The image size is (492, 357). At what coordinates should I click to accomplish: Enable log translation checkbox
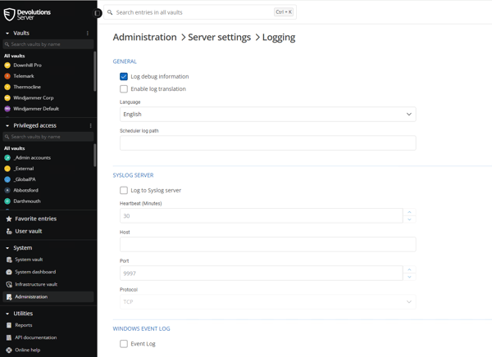124,89
